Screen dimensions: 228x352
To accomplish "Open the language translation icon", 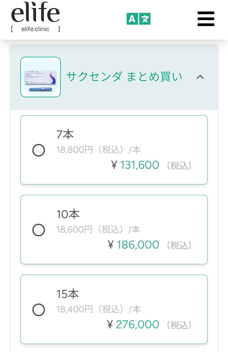I will click(139, 19).
